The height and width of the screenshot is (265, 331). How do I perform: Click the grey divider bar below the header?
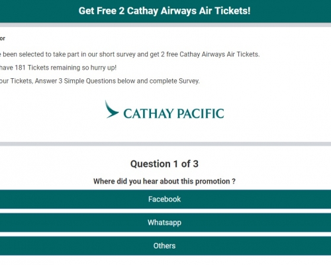165,25
